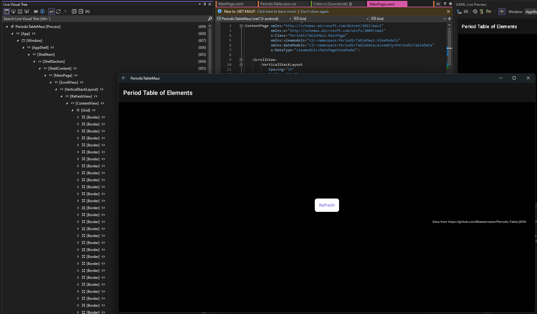The height and width of the screenshot is (314, 537).
Task: Pin the Live Visual Tree panel
Action: coord(205,4)
